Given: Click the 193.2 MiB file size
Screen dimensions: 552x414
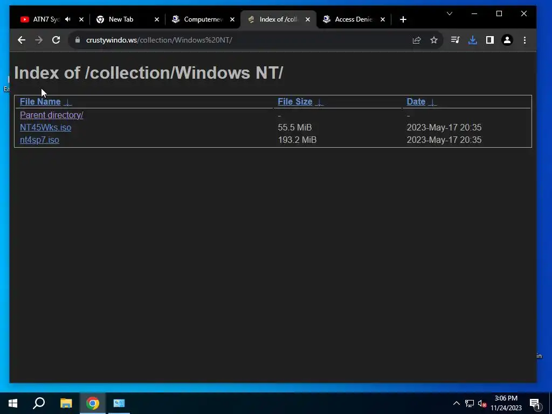Looking at the screenshot, I should 297,140.
